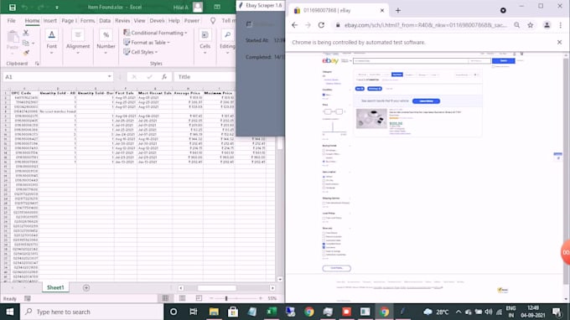This screenshot has height=320, width=570.
Task: Click the Page Break Preview icon
Action: pos(199,298)
